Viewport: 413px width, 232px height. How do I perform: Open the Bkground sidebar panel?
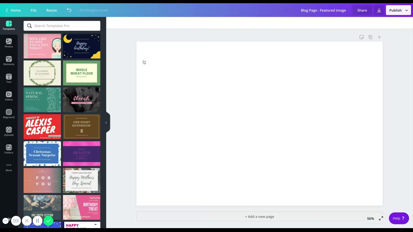pyautogui.click(x=9, y=114)
